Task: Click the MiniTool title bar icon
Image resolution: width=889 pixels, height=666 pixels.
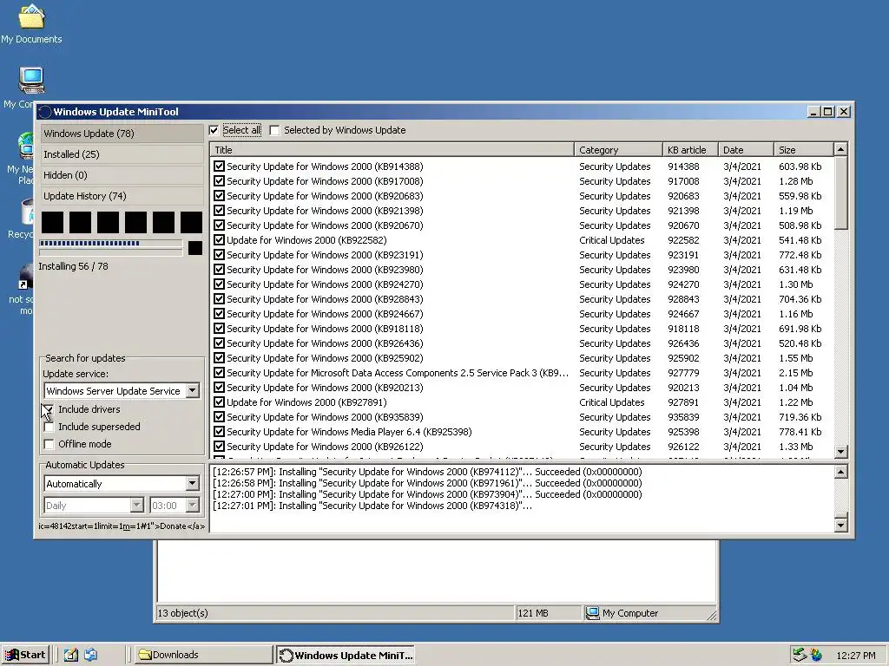Action: point(45,112)
